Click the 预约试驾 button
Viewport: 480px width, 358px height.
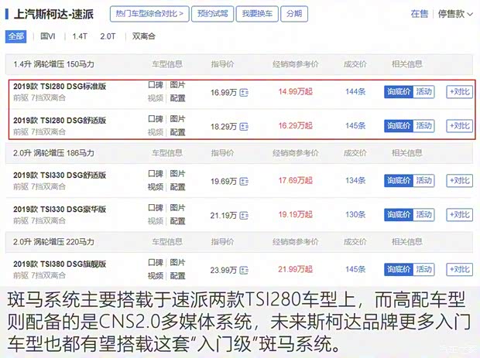[x=212, y=14]
